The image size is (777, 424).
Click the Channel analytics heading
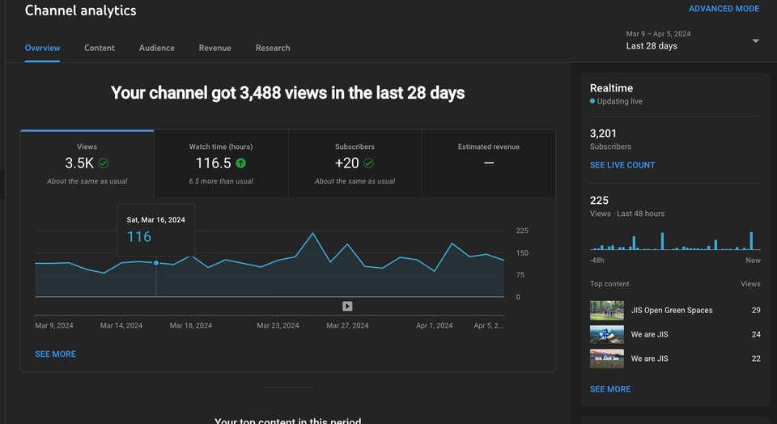(x=80, y=11)
